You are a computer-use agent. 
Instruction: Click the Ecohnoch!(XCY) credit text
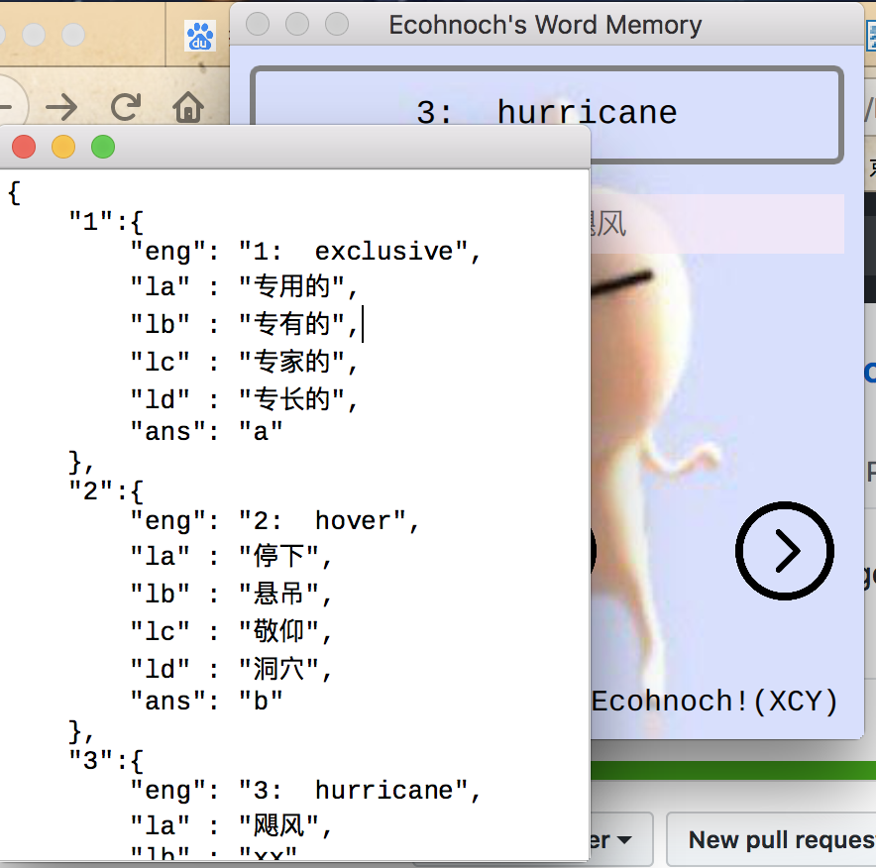pyautogui.click(x=713, y=702)
